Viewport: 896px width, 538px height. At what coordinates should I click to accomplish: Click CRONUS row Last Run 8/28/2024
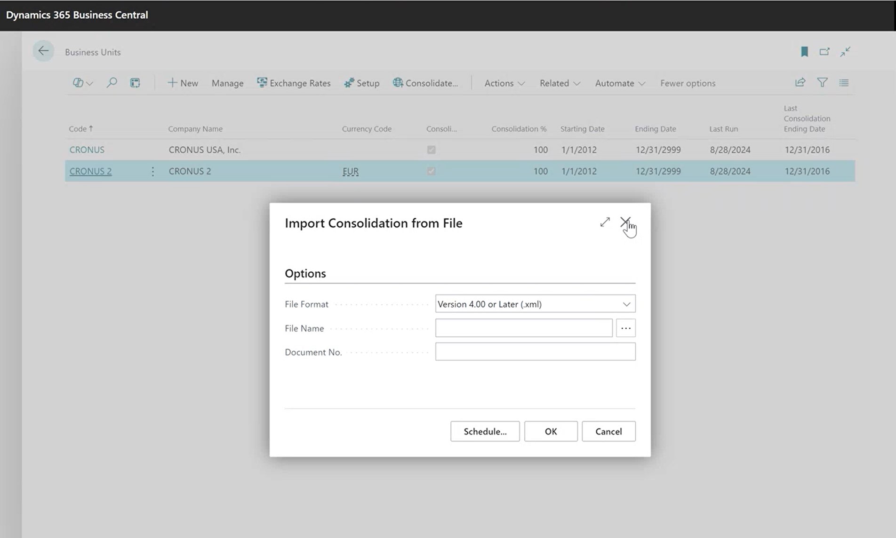coord(730,150)
